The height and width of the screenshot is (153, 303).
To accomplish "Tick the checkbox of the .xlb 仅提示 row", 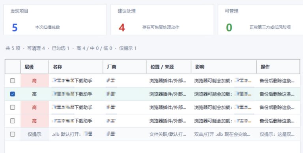I will 13,134.
